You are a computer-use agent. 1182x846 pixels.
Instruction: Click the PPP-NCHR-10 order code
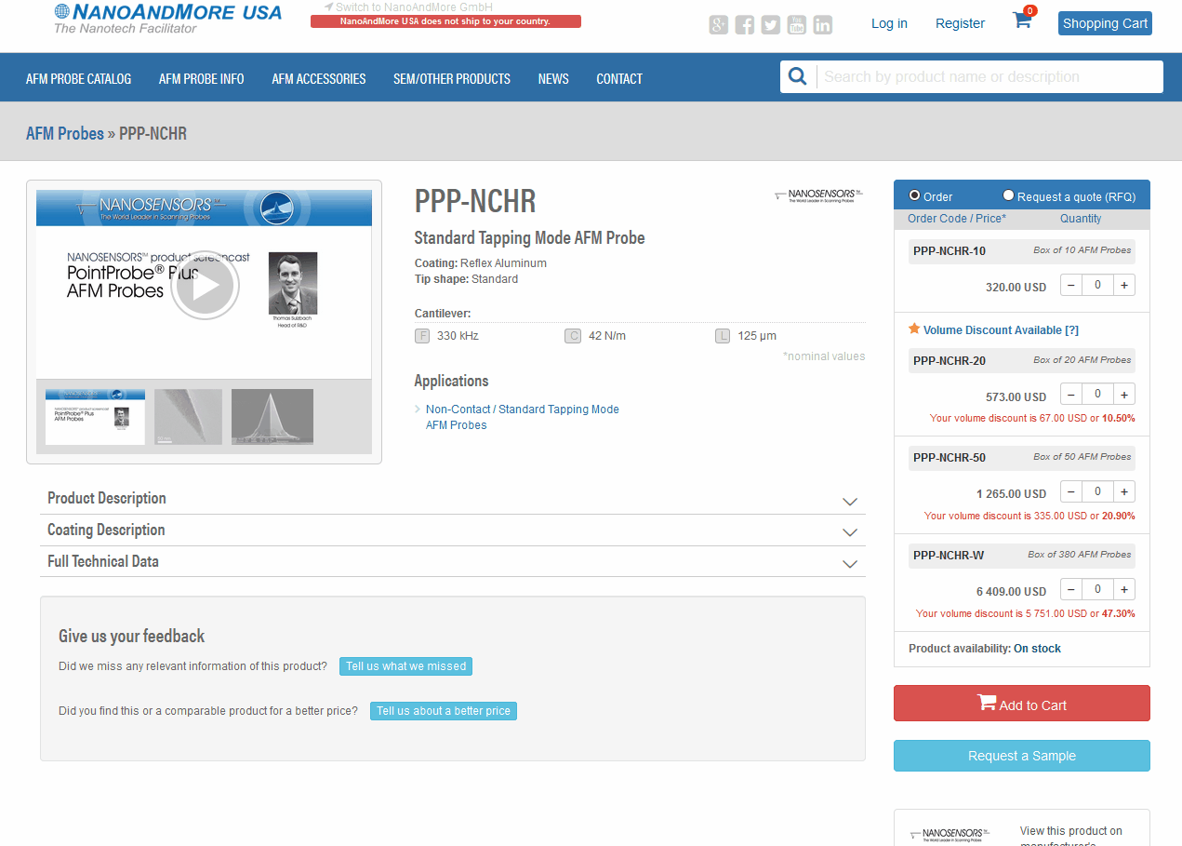[x=950, y=251]
